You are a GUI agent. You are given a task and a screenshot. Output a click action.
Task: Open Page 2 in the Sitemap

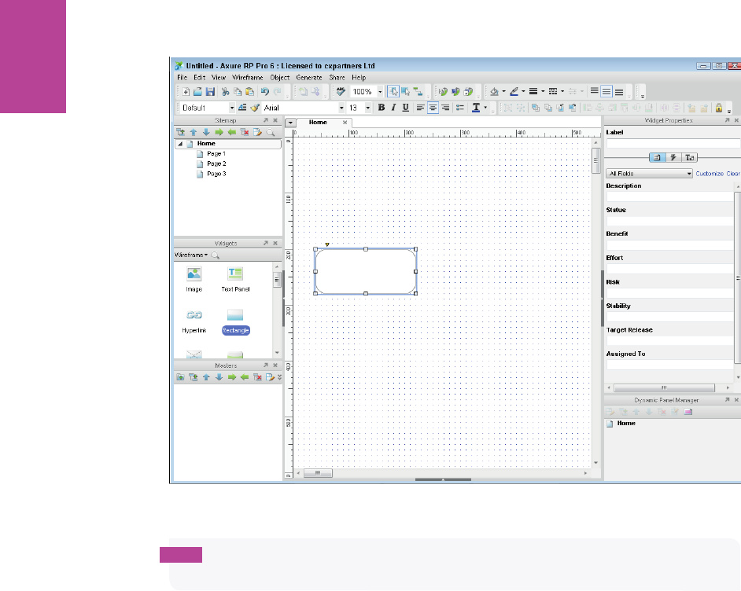[216, 163]
